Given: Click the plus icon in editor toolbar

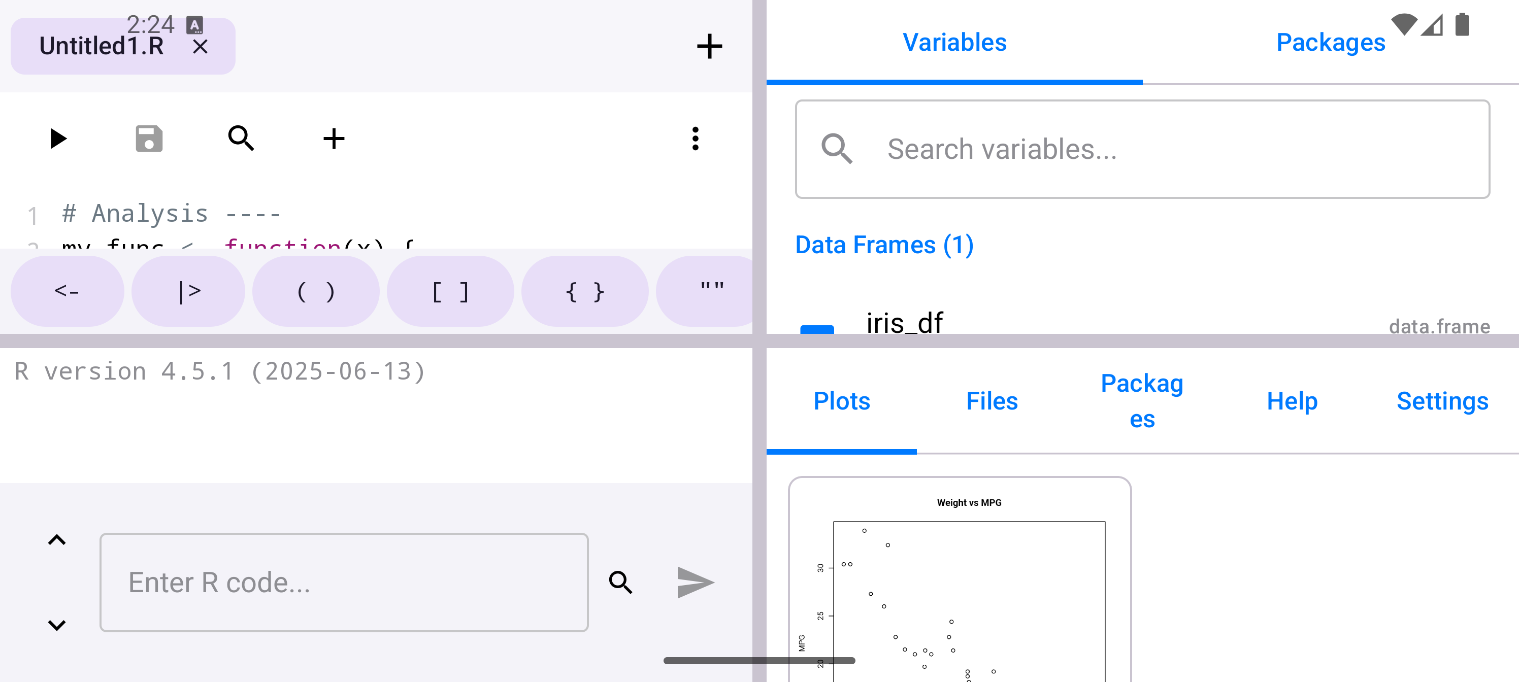Looking at the screenshot, I should tap(334, 139).
